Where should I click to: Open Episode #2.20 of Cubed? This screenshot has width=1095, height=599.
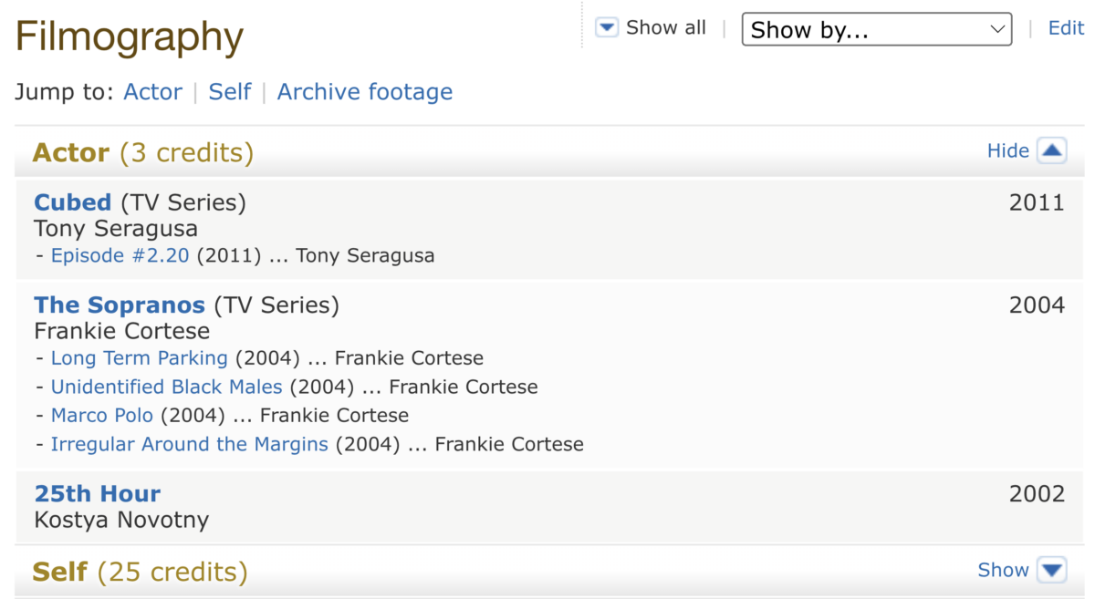[x=120, y=255]
